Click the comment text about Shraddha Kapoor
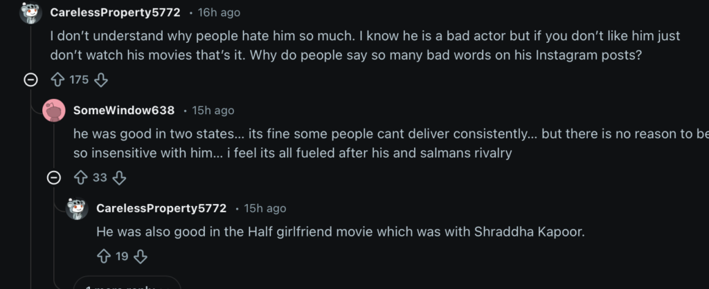This screenshot has width=709, height=289. [341, 232]
